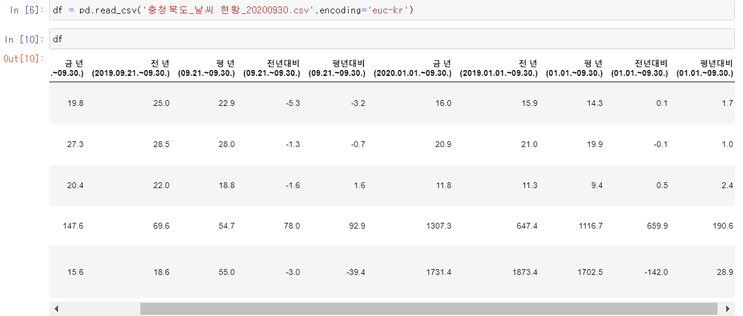
Task: Focus the pd.read_csv code cell input
Action: pos(392,11)
